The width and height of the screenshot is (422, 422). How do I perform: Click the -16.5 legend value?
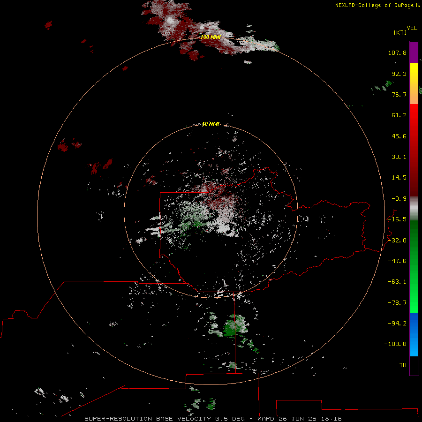pyautogui.click(x=397, y=219)
